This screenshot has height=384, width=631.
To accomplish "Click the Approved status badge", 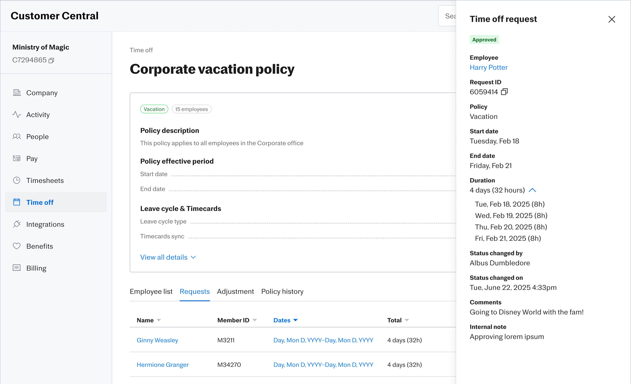I will click(484, 40).
